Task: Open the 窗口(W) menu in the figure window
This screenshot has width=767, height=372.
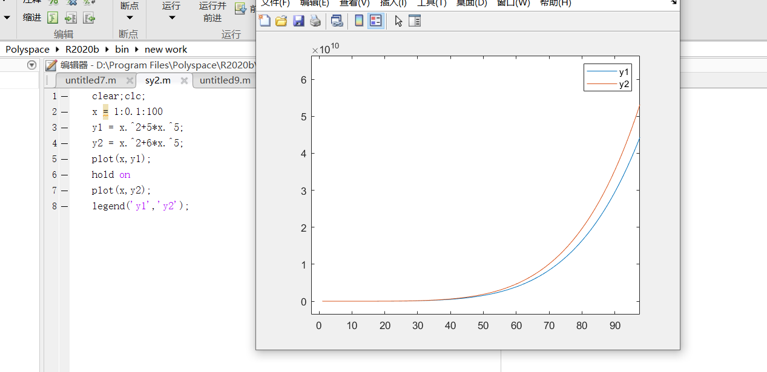Action: point(513,3)
